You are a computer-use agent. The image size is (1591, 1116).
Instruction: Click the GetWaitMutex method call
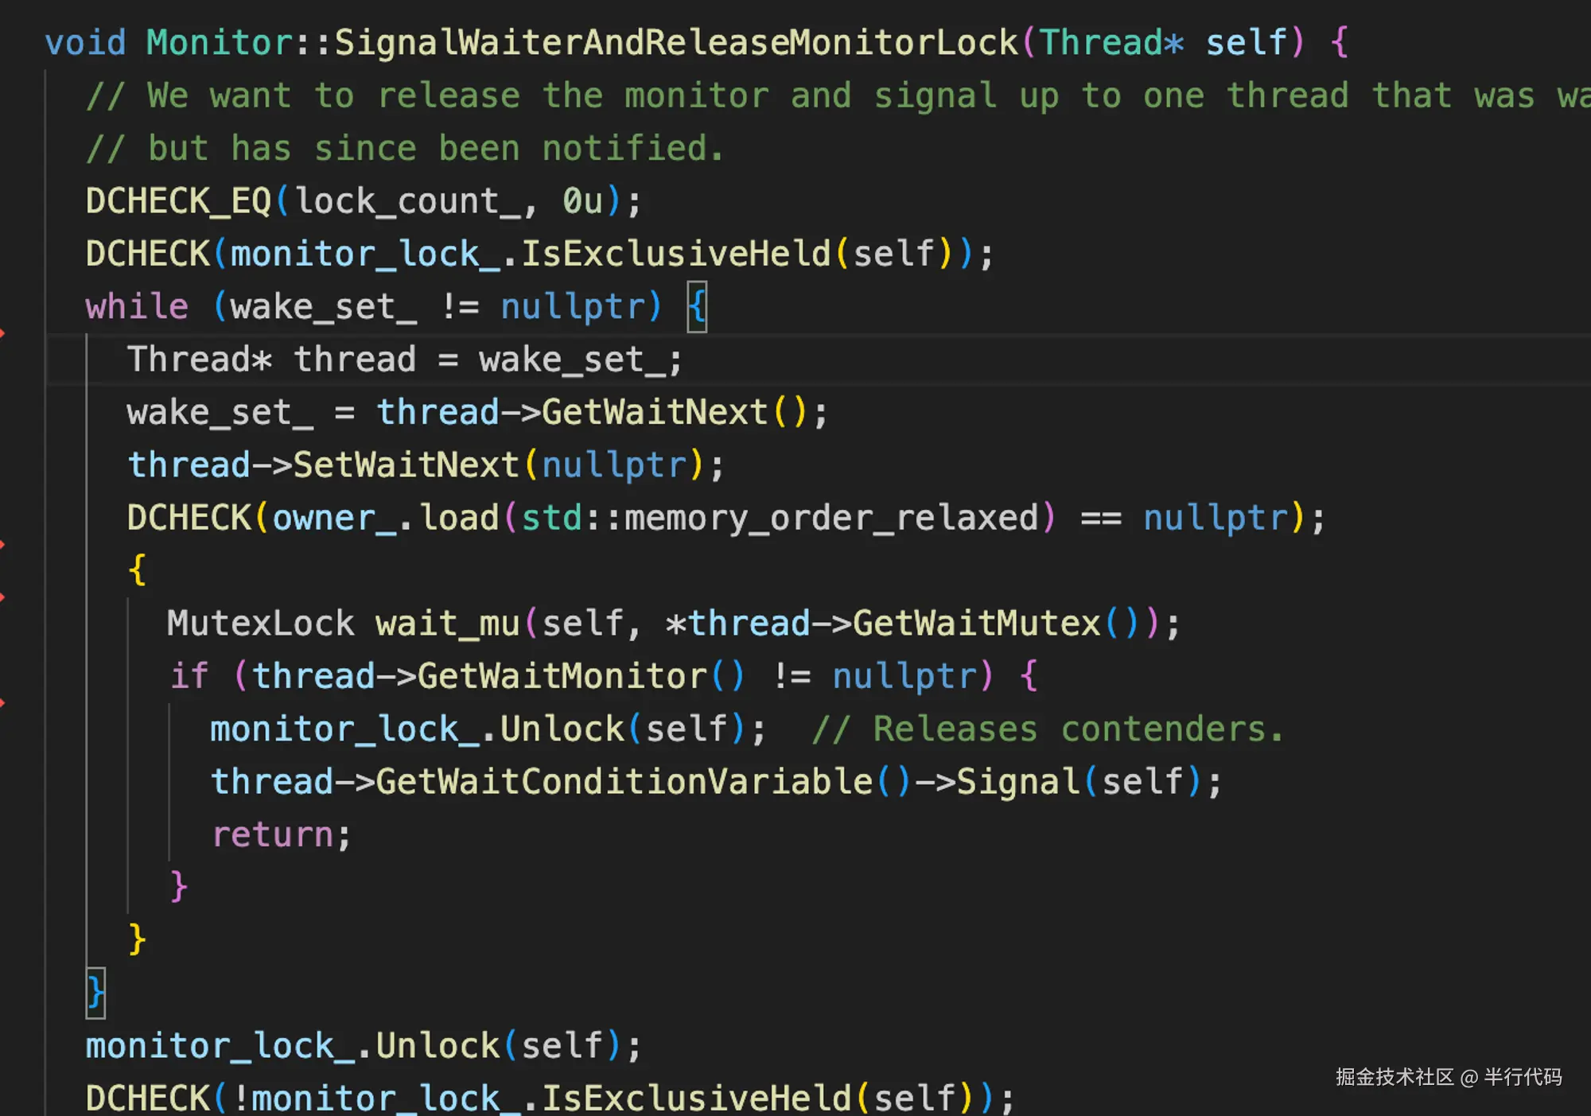pyautogui.click(x=976, y=623)
